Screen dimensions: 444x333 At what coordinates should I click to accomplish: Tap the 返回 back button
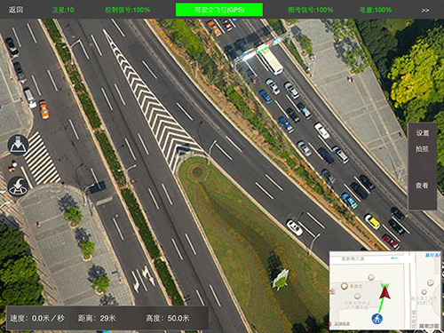16,10
